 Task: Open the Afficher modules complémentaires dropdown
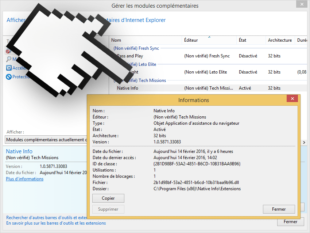tap(46, 140)
